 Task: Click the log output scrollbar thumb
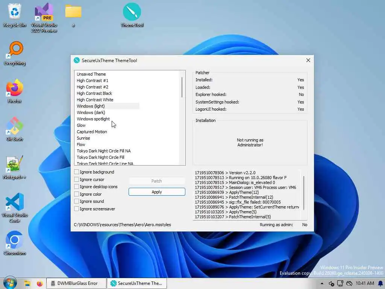coord(304,193)
